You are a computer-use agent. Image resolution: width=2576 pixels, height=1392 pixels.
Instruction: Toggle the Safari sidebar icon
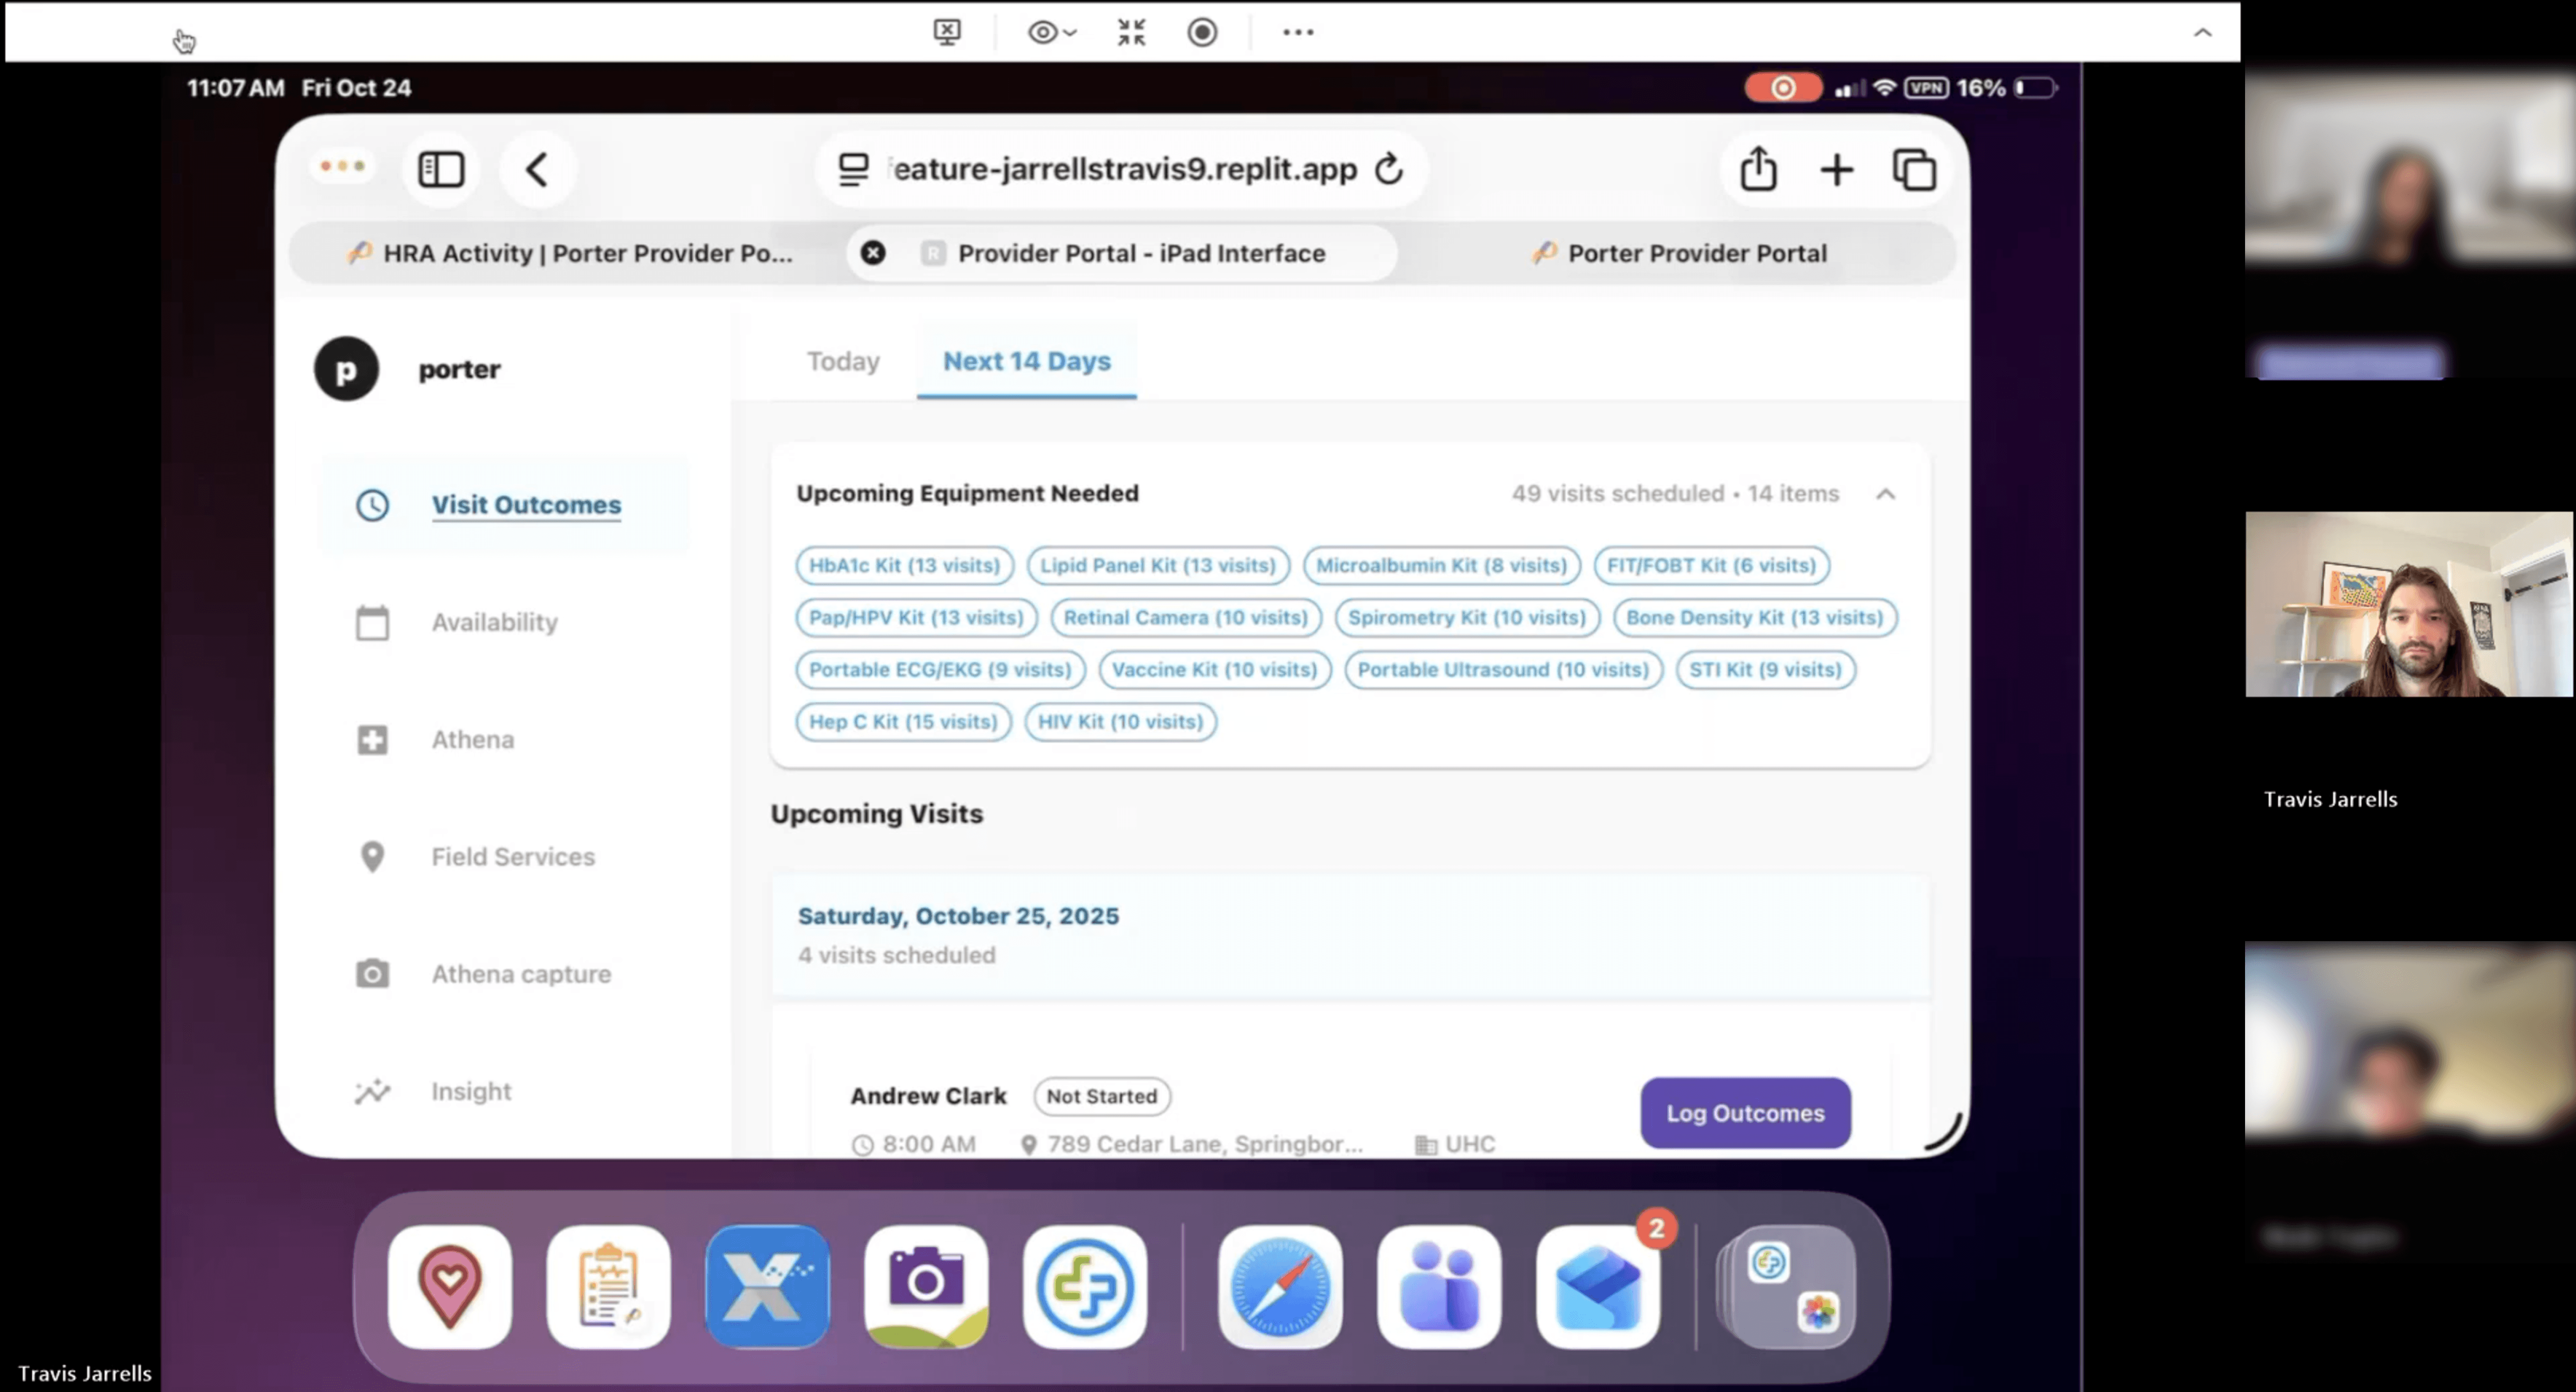[x=441, y=170]
